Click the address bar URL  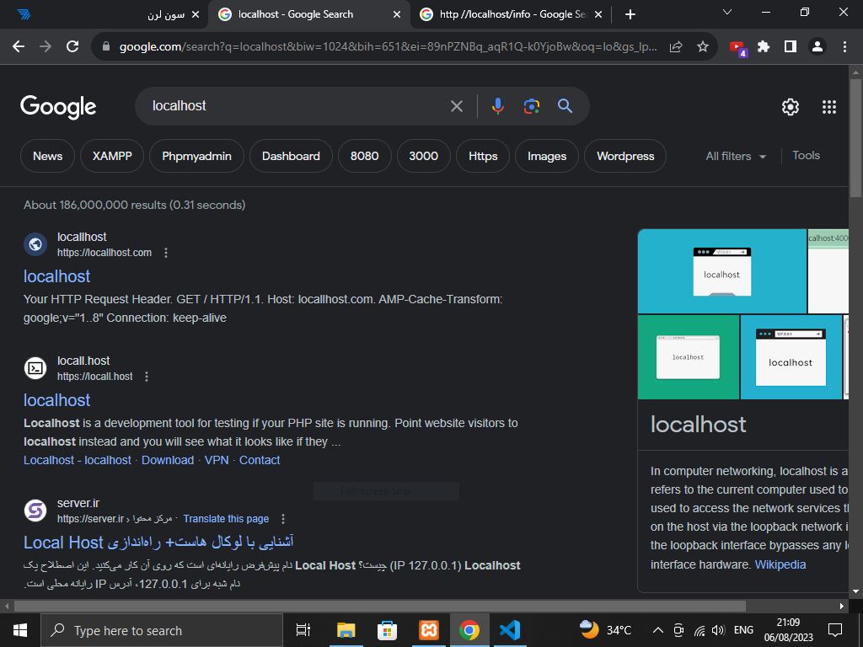click(x=388, y=47)
